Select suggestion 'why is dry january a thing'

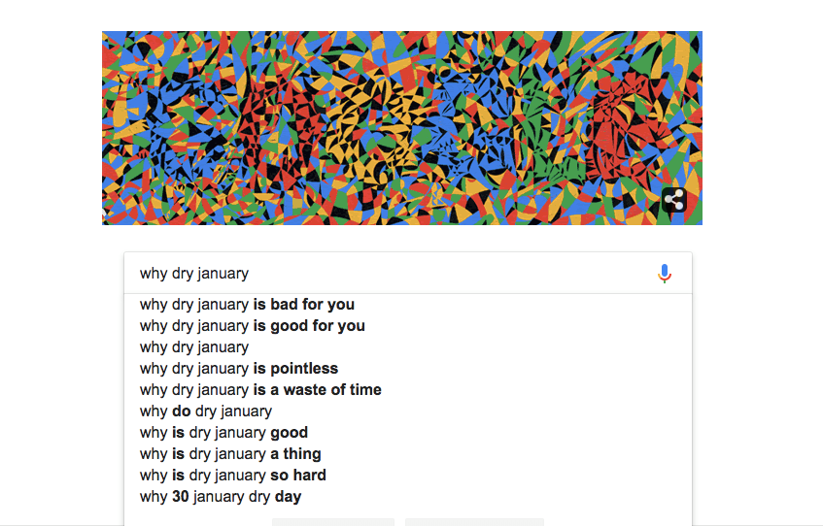tap(408, 454)
